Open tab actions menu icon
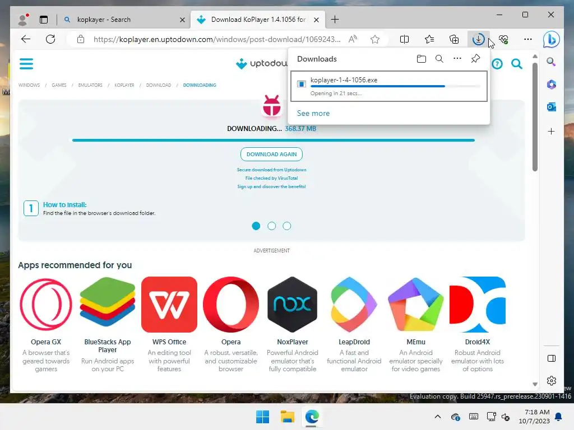Screen dimensions: 574x430 click(44, 20)
